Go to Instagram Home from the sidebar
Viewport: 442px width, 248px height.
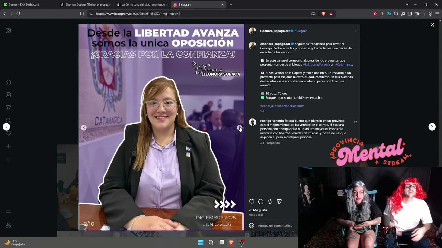click(8, 82)
